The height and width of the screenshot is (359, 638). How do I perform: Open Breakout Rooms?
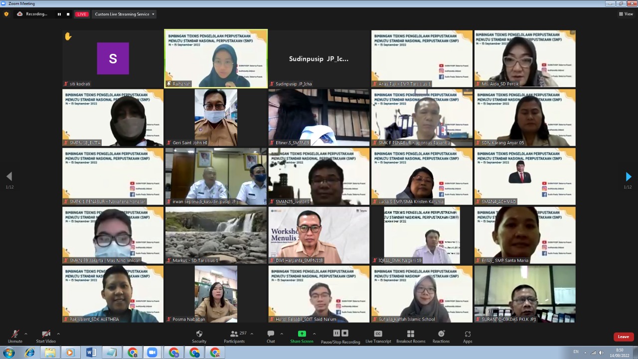tap(410, 336)
